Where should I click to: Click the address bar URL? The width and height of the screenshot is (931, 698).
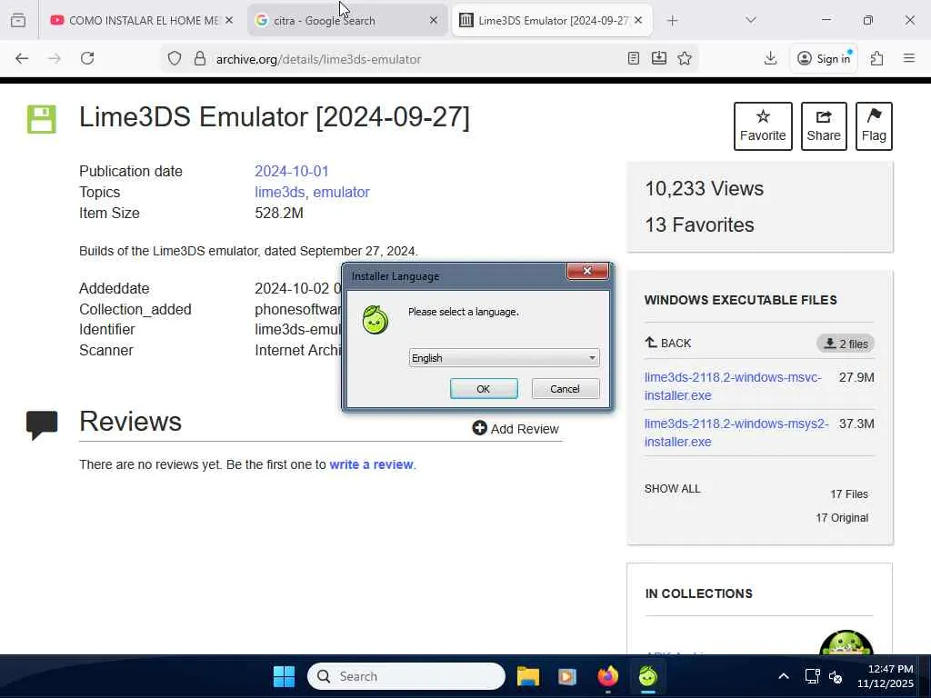[318, 59]
